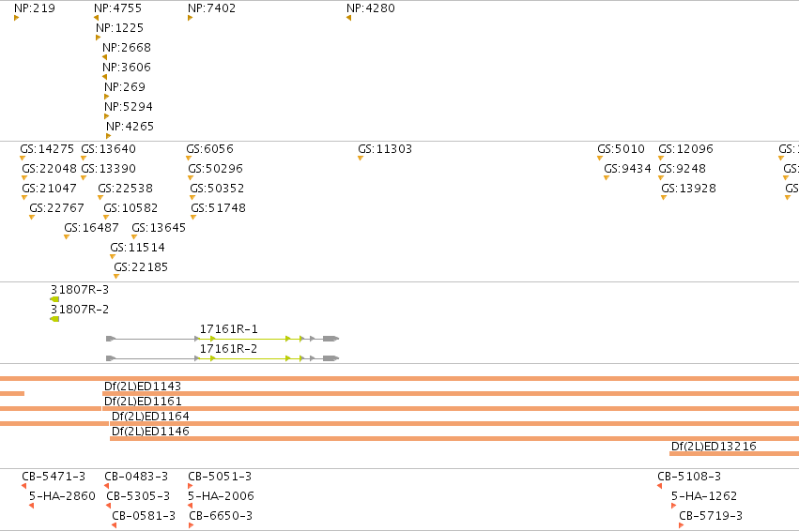
Task: Click GS:11303 feature label
Action: pos(385,149)
